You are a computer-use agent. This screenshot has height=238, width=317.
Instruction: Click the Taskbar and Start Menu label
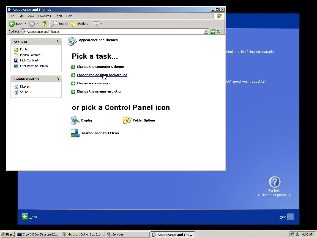point(100,133)
